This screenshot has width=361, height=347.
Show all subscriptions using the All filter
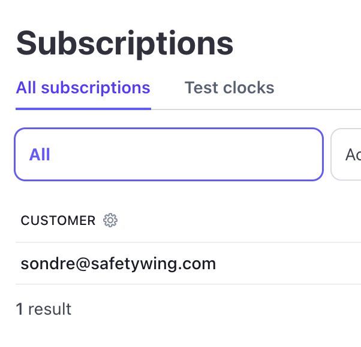point(169,154)
